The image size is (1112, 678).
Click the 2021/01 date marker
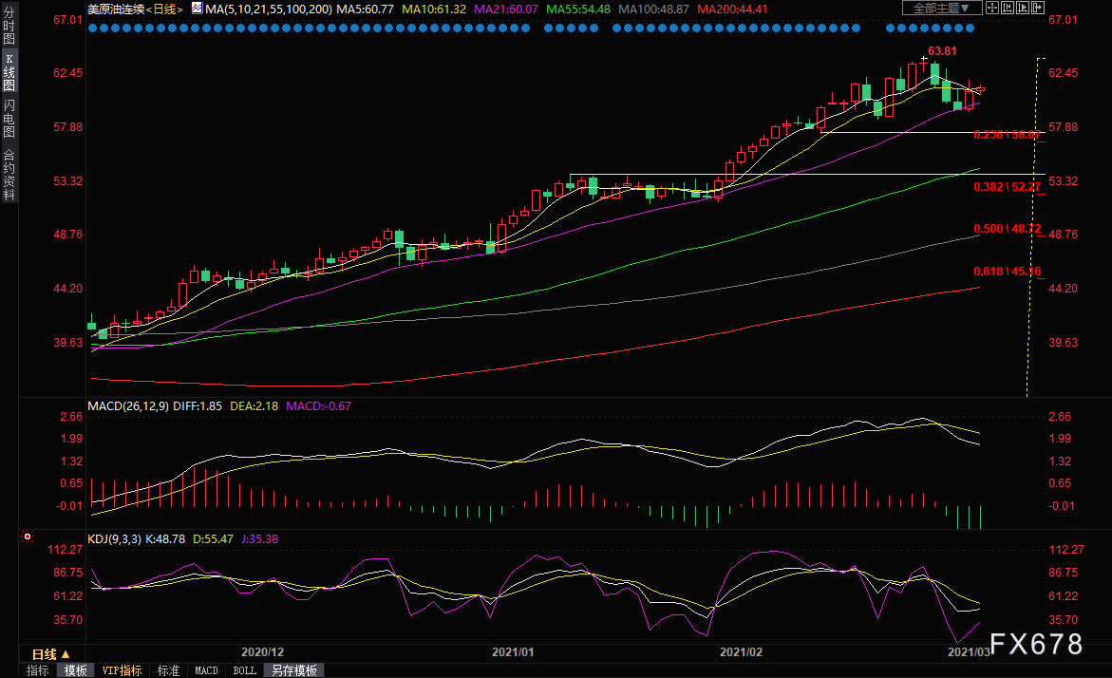point(513,652)
